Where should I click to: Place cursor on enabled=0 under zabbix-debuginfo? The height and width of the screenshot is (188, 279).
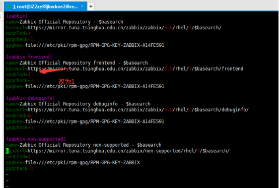click(18, 116)
